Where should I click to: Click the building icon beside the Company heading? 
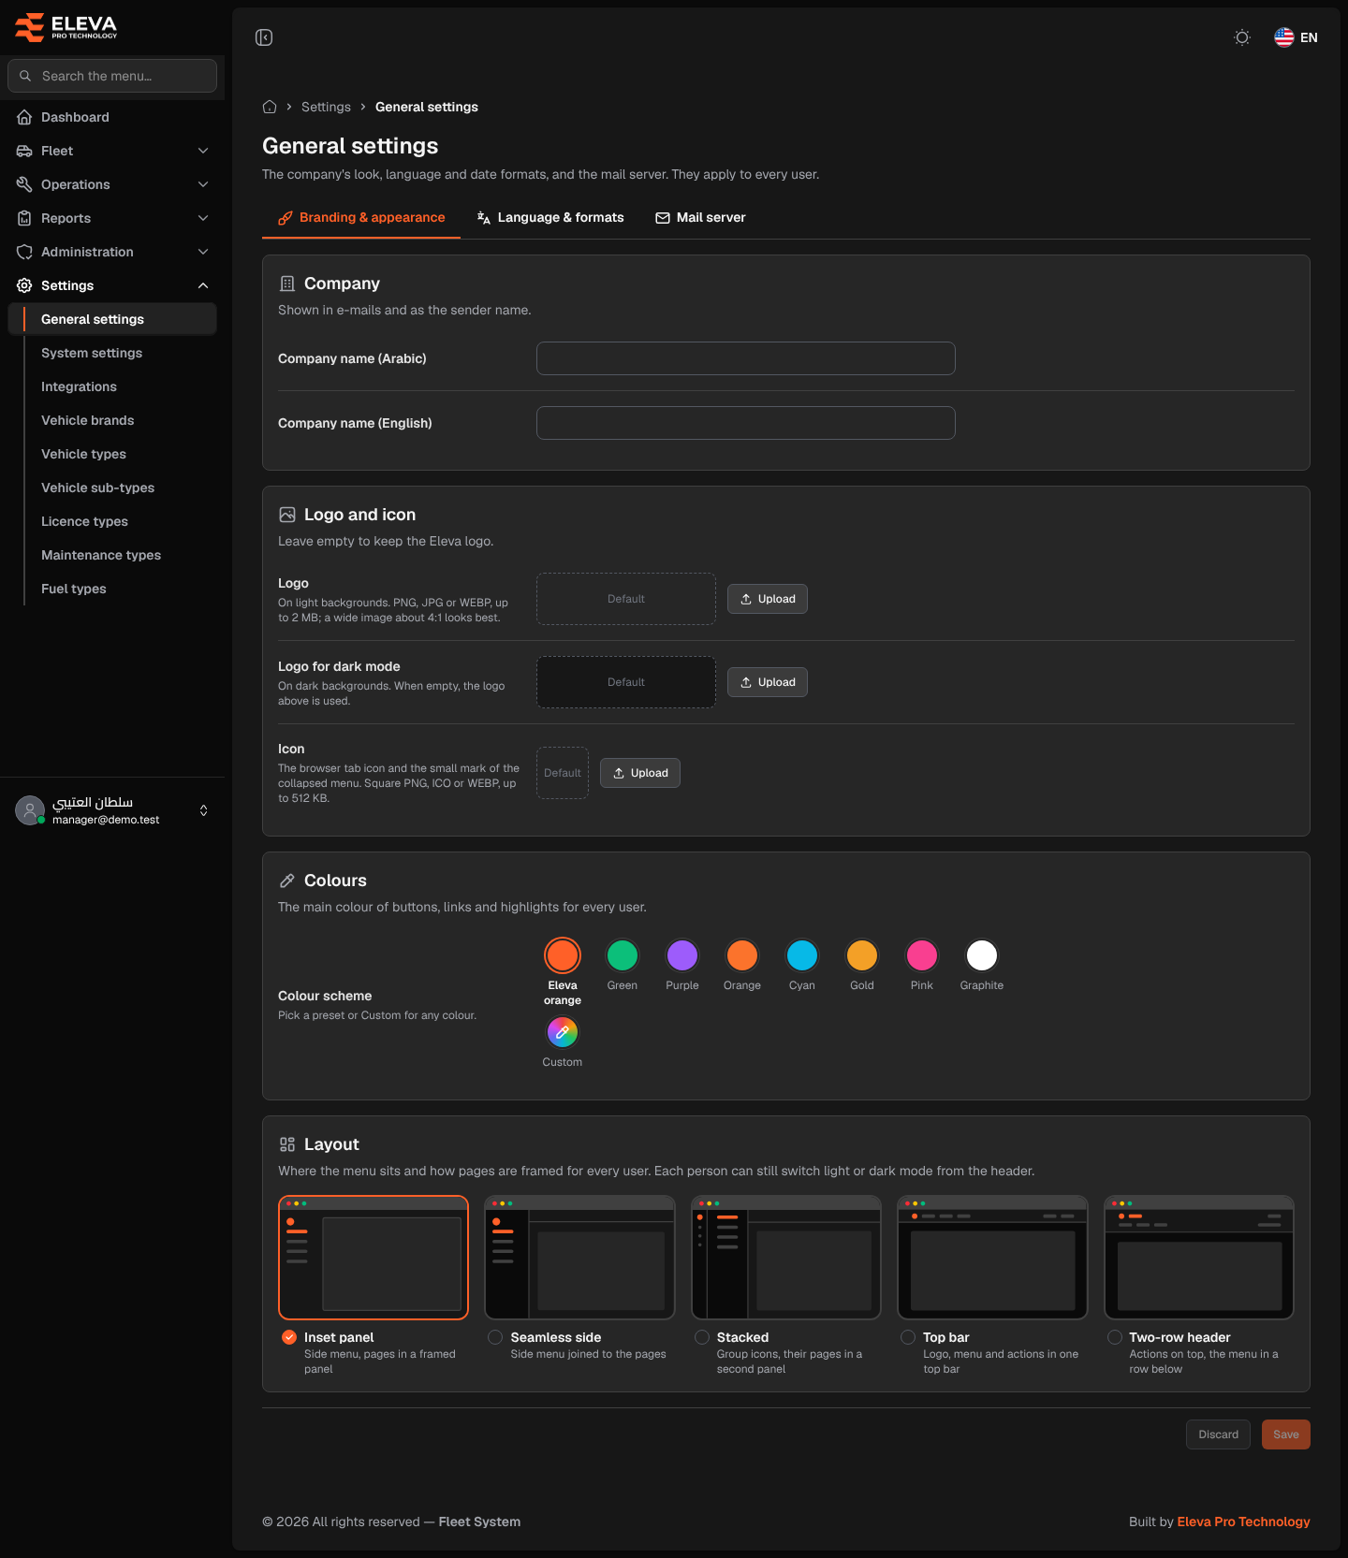(x=287, y=284)
